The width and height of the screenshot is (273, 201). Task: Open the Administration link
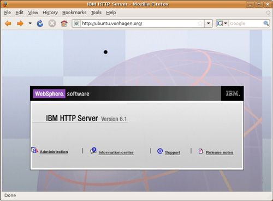coord(54,152)
